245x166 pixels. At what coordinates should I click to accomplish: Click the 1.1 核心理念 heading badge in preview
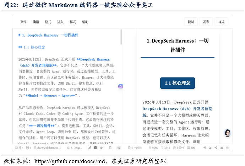click(x=178, y=83)
